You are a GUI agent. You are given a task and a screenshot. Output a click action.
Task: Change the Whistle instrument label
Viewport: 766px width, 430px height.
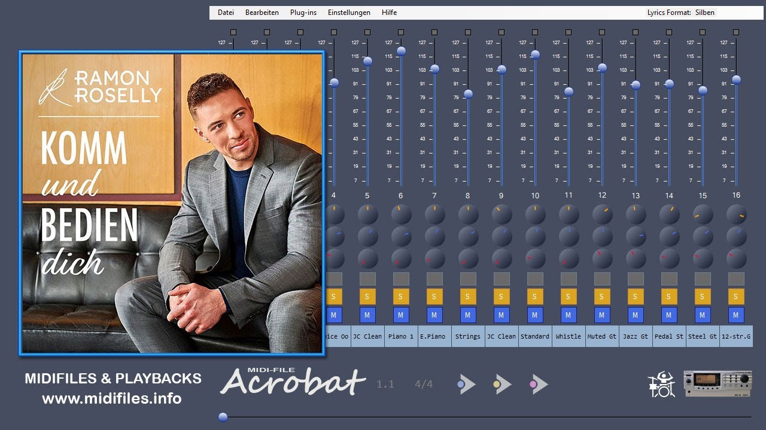point(569,336)
